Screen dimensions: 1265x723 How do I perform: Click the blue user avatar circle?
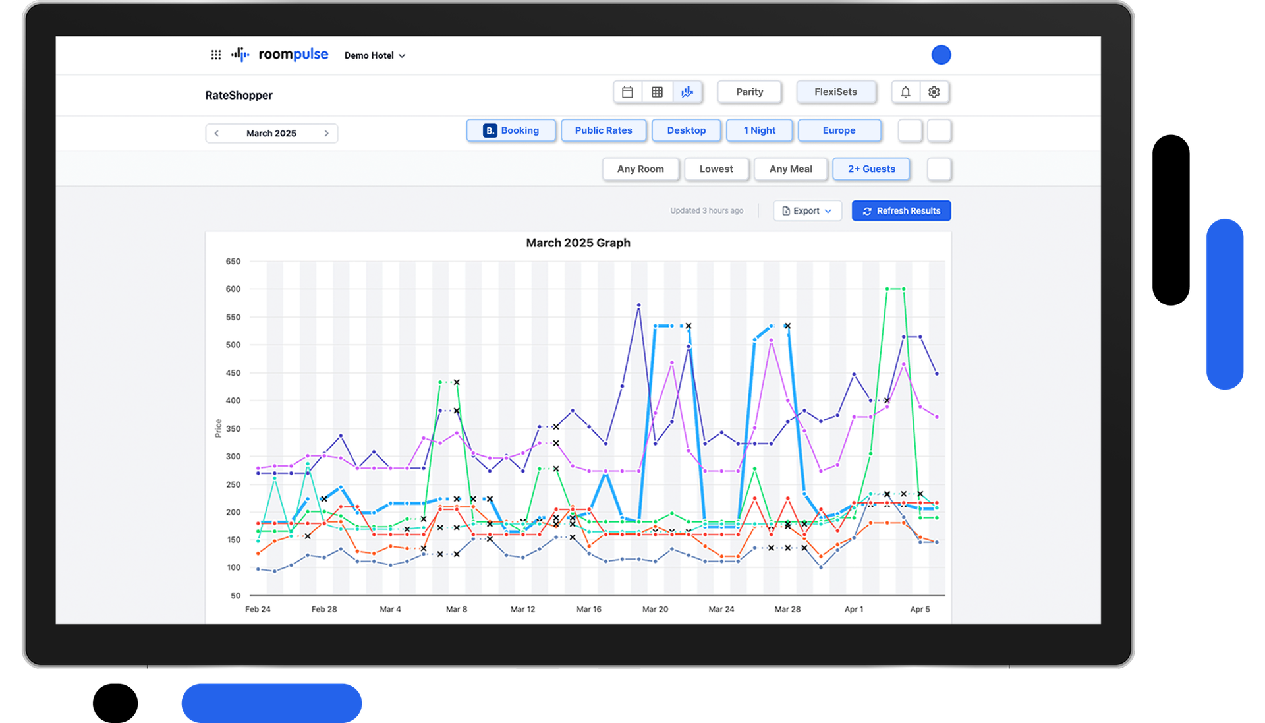[x=941, y=55]
